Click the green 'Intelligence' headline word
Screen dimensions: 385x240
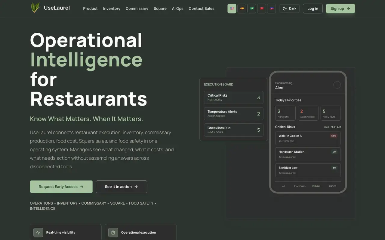click(86, 59)
